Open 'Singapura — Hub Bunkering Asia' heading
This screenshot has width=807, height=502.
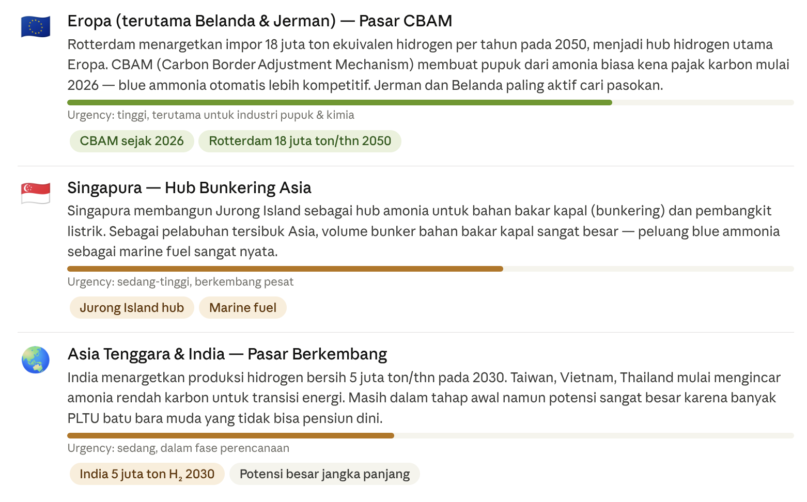tap(189, 188)
